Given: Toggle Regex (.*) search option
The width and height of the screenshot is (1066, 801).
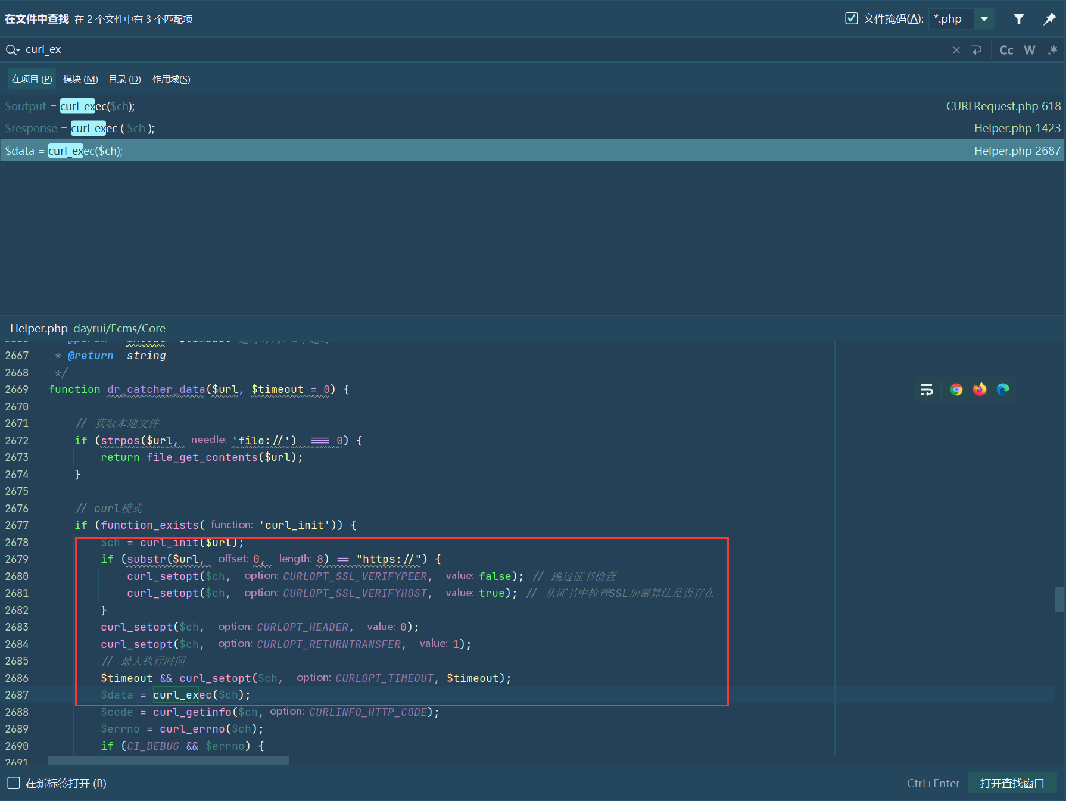Looking at the screenshot, I should 1053,50.
